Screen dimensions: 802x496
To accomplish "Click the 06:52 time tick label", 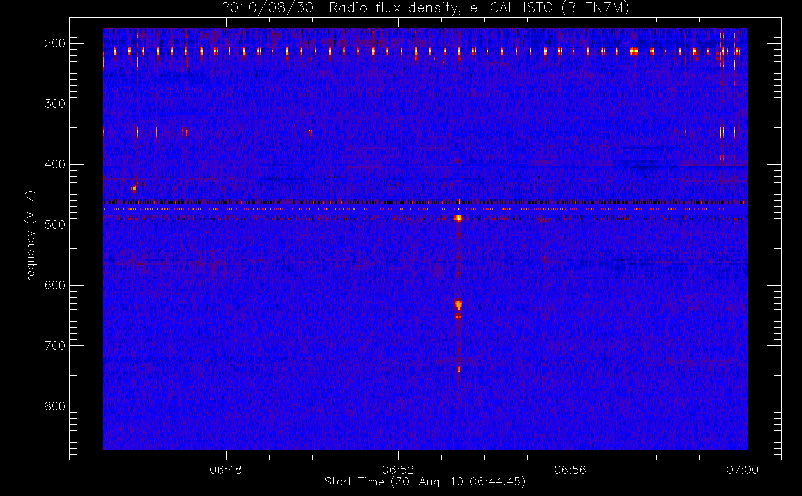I will (398, 470).
